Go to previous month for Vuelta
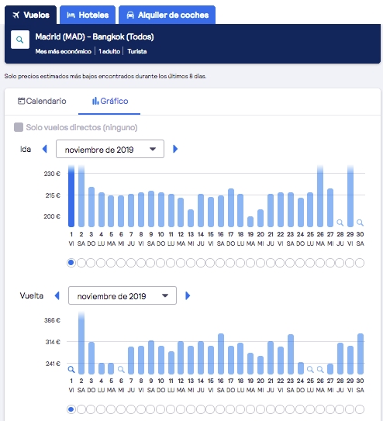 57,295
